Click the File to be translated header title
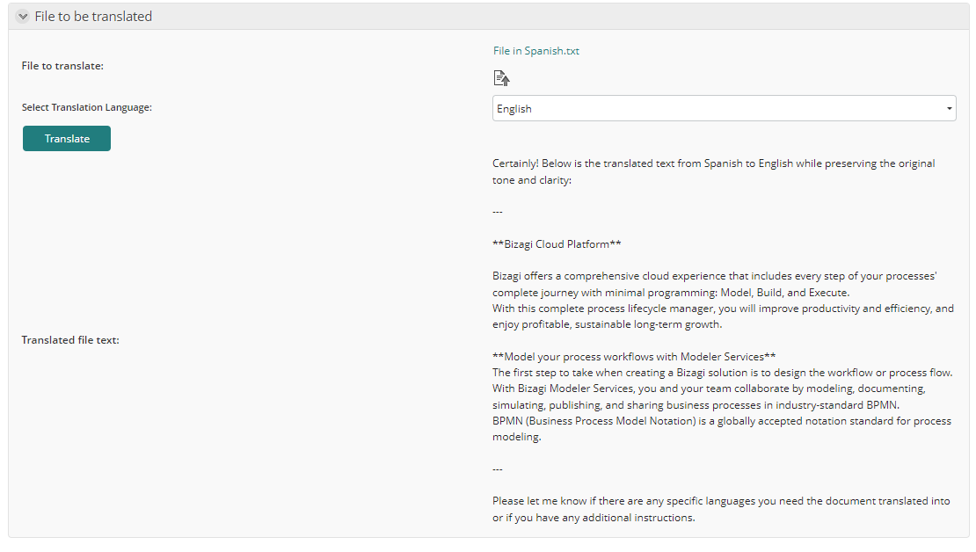Screen dimensions: 976x552 (93, 17)
